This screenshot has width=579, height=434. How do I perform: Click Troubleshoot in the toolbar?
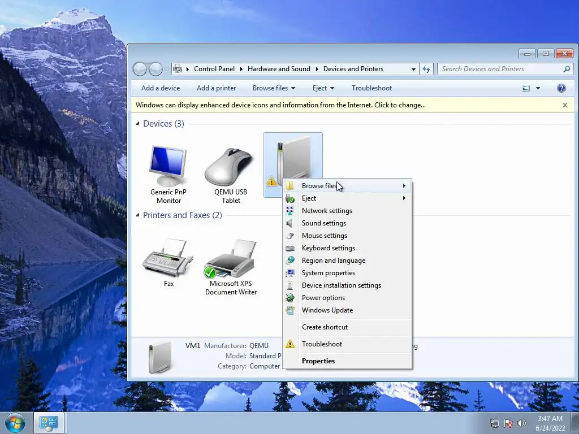tap(371, 88)
